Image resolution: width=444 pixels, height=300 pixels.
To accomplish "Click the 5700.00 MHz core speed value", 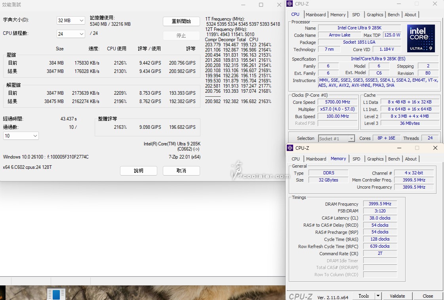I will (337, 102).
